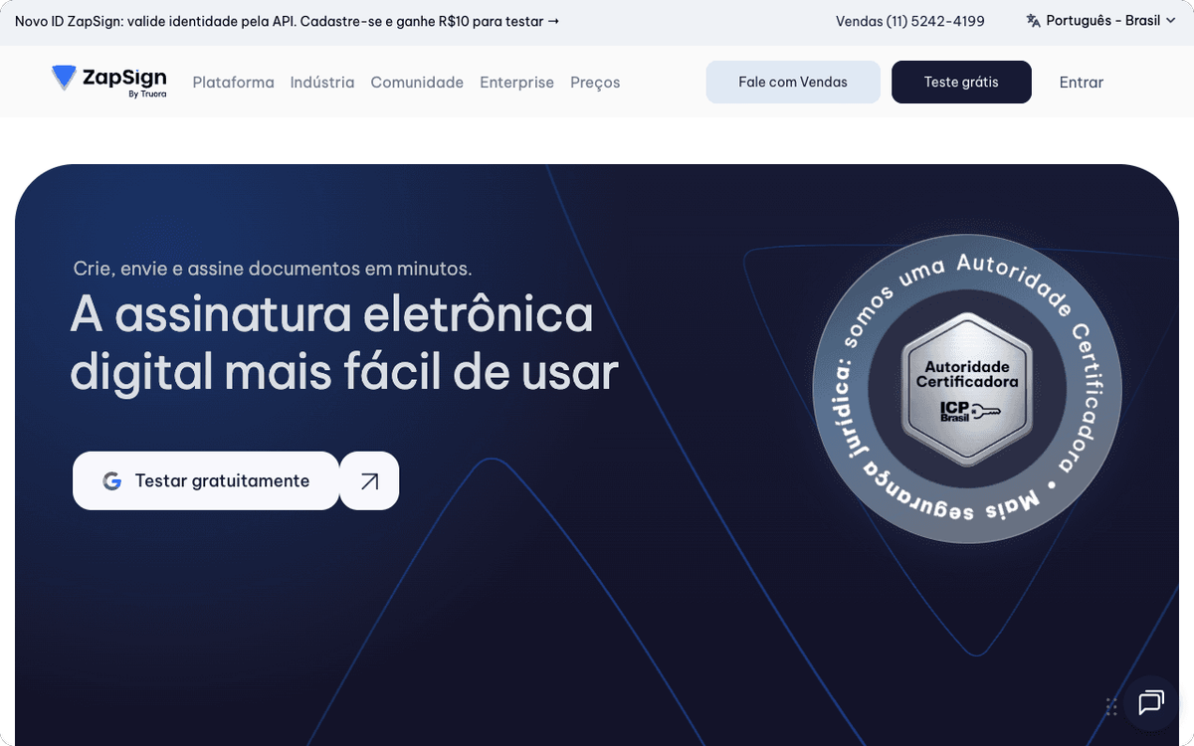Screen dimensions: 1194x746
Task: Click the Testar gratuitamente button
Action: pos(206,480)
